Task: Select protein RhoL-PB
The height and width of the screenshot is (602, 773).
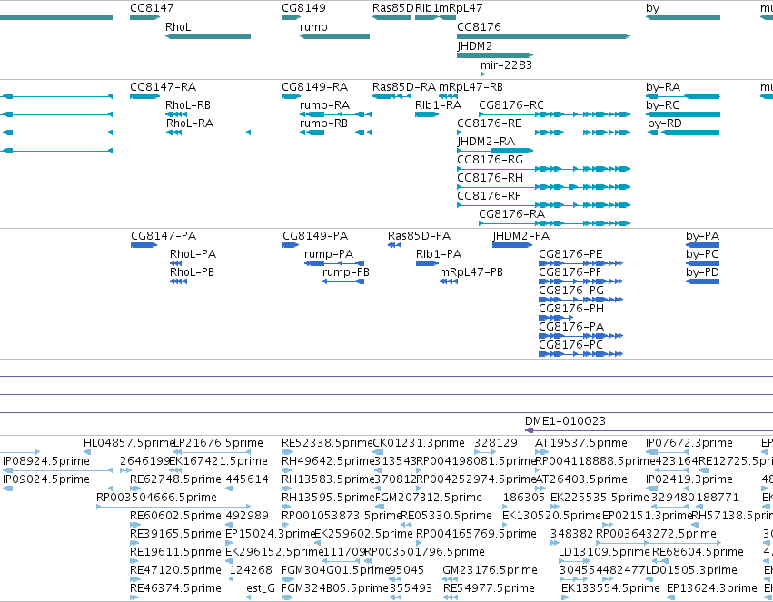Action: pos(192,272)
